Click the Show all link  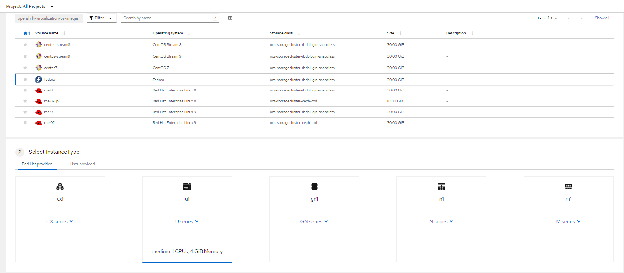pyautogui.click(x=602, y=18)
